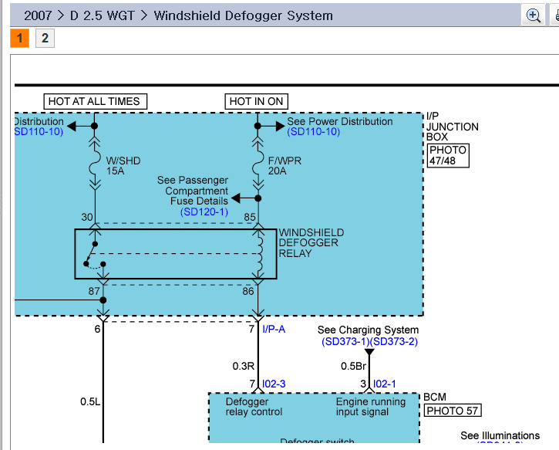Click the Windshield Defogger Relay symbol

pyautogui.click(x=175, y=254)
